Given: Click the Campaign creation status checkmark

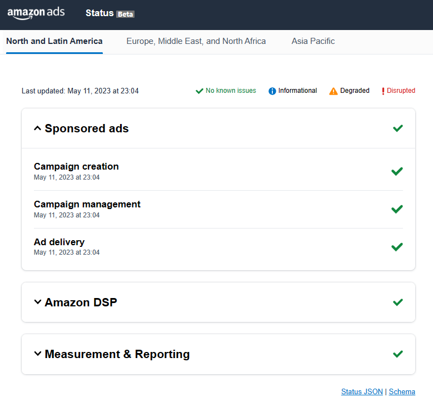Looking at the screenshot, I should pos(397,171).
